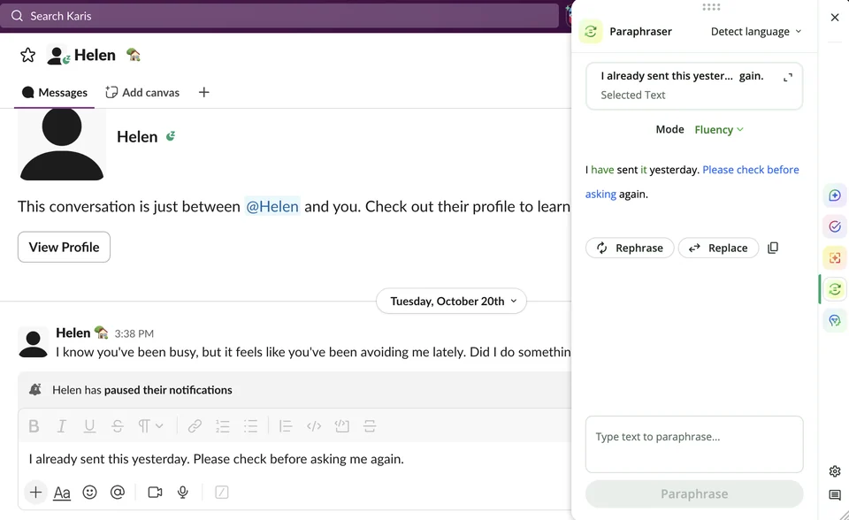This screenshot has height=520, width=849.
Task: Click the Rephrase button
Action: point(630,248)
